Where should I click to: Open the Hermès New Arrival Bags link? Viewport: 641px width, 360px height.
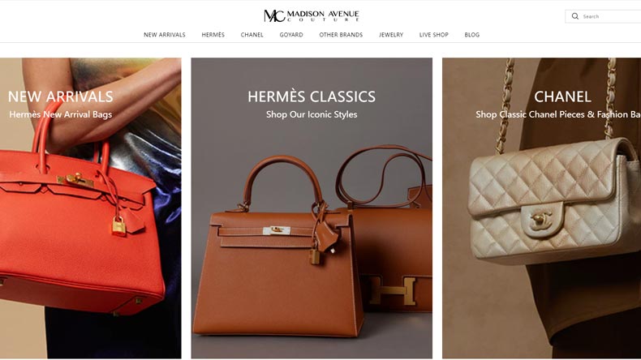61,114
